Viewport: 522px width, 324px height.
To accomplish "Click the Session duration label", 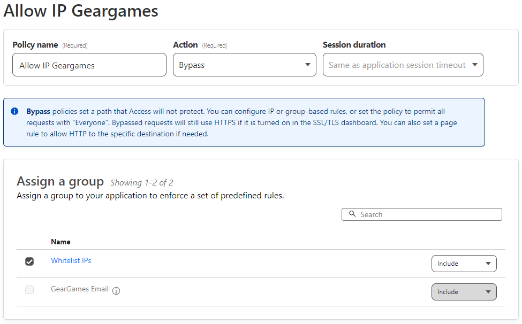I will coord(354,45).
